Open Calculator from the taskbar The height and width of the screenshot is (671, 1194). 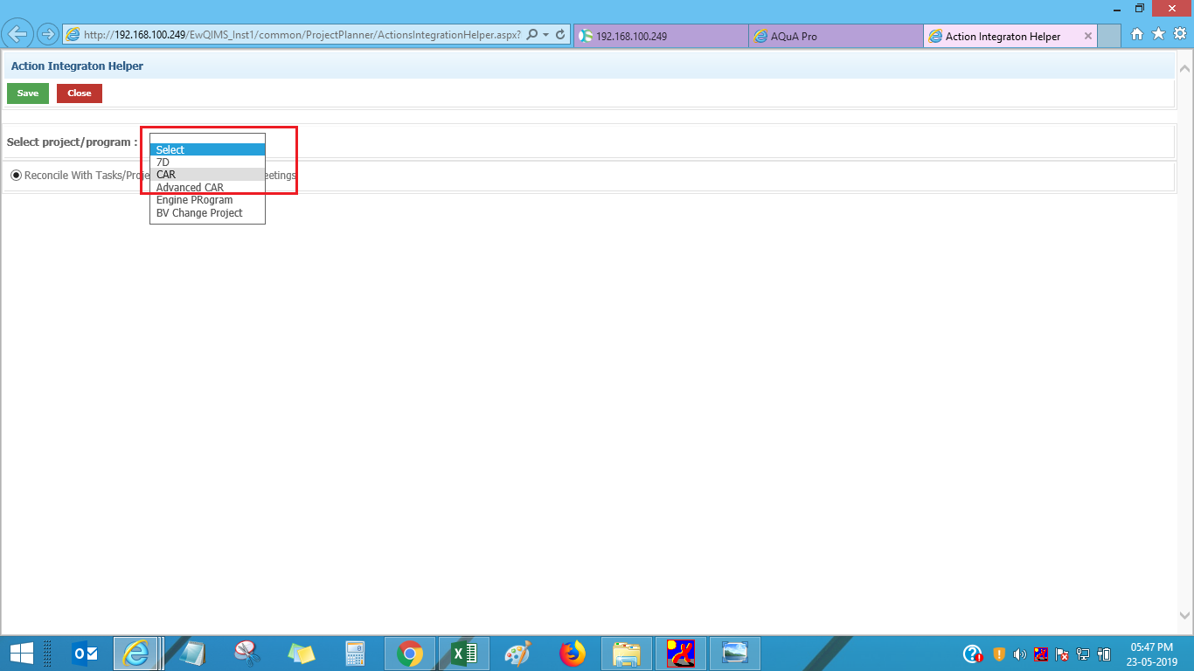click(355, 653)
